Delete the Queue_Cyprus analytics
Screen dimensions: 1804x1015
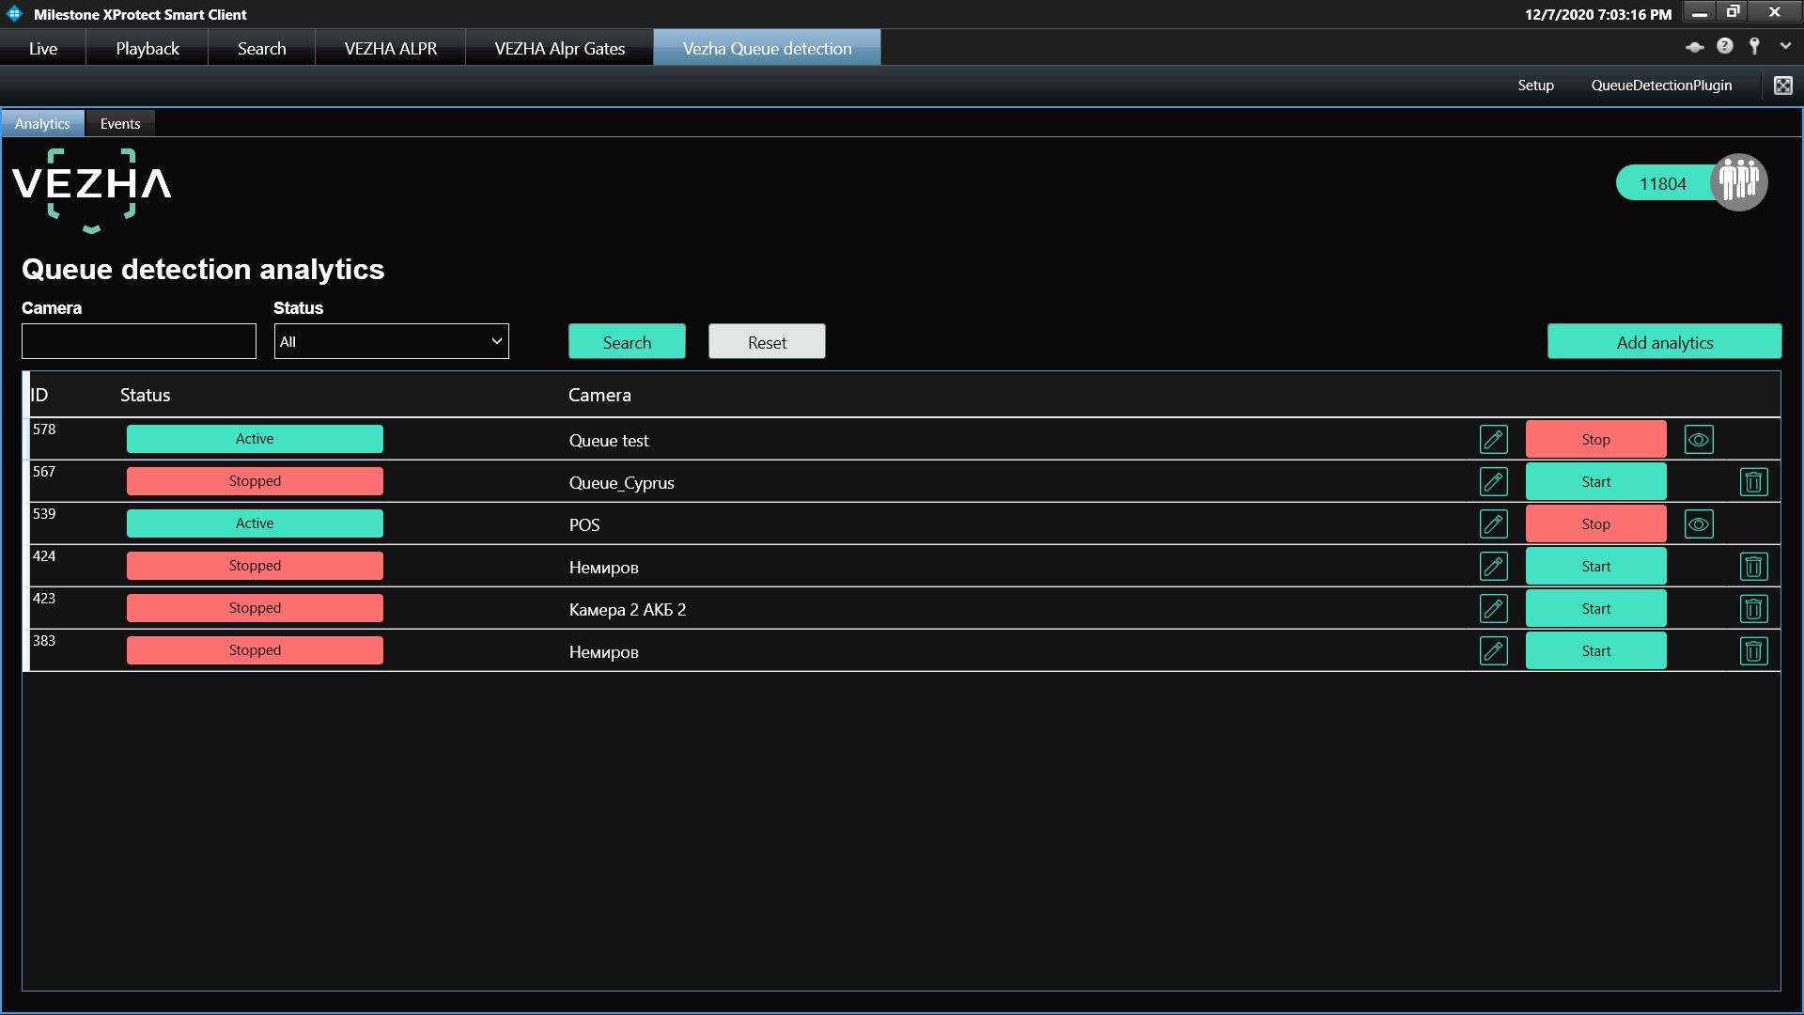click(1753, 482)
